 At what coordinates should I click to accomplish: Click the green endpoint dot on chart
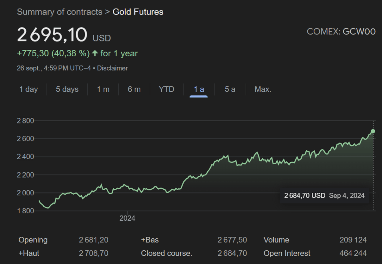coord(373,131)
